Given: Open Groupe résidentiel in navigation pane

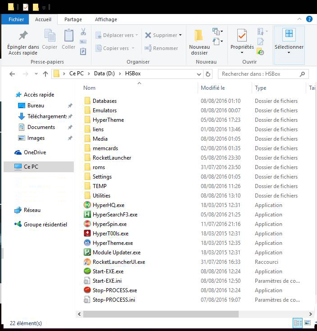Looking at the screenshot, I should click(45, 225).
